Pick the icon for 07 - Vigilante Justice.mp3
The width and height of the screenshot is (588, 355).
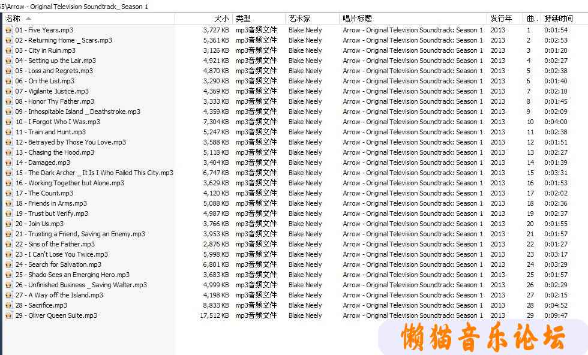8,91
